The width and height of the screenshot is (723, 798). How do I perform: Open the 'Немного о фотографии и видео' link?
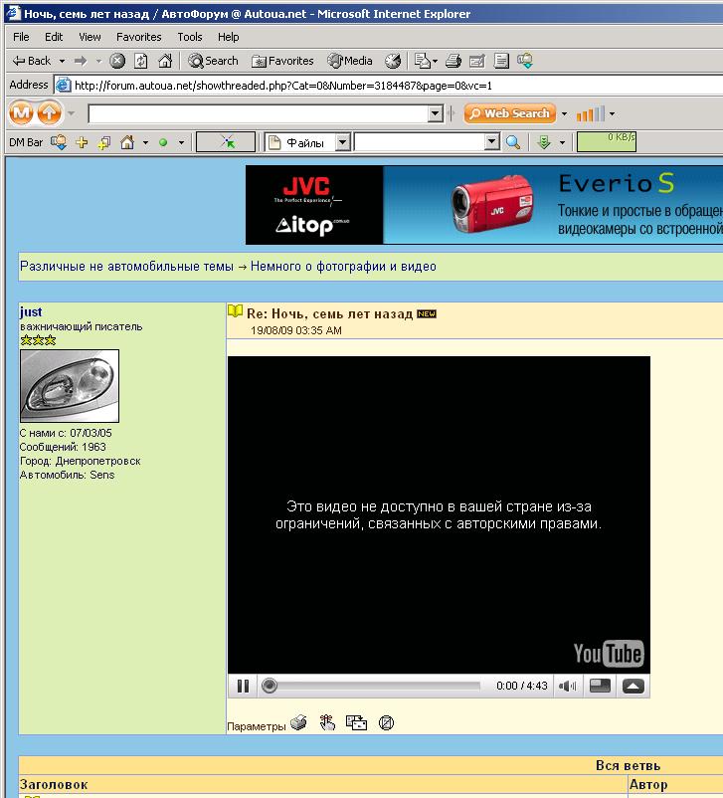coord(343,267)
